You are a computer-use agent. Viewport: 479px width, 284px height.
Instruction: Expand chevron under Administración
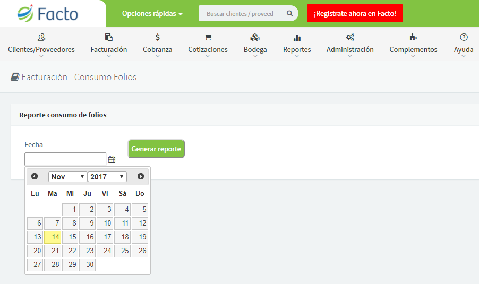click(350, 56)
